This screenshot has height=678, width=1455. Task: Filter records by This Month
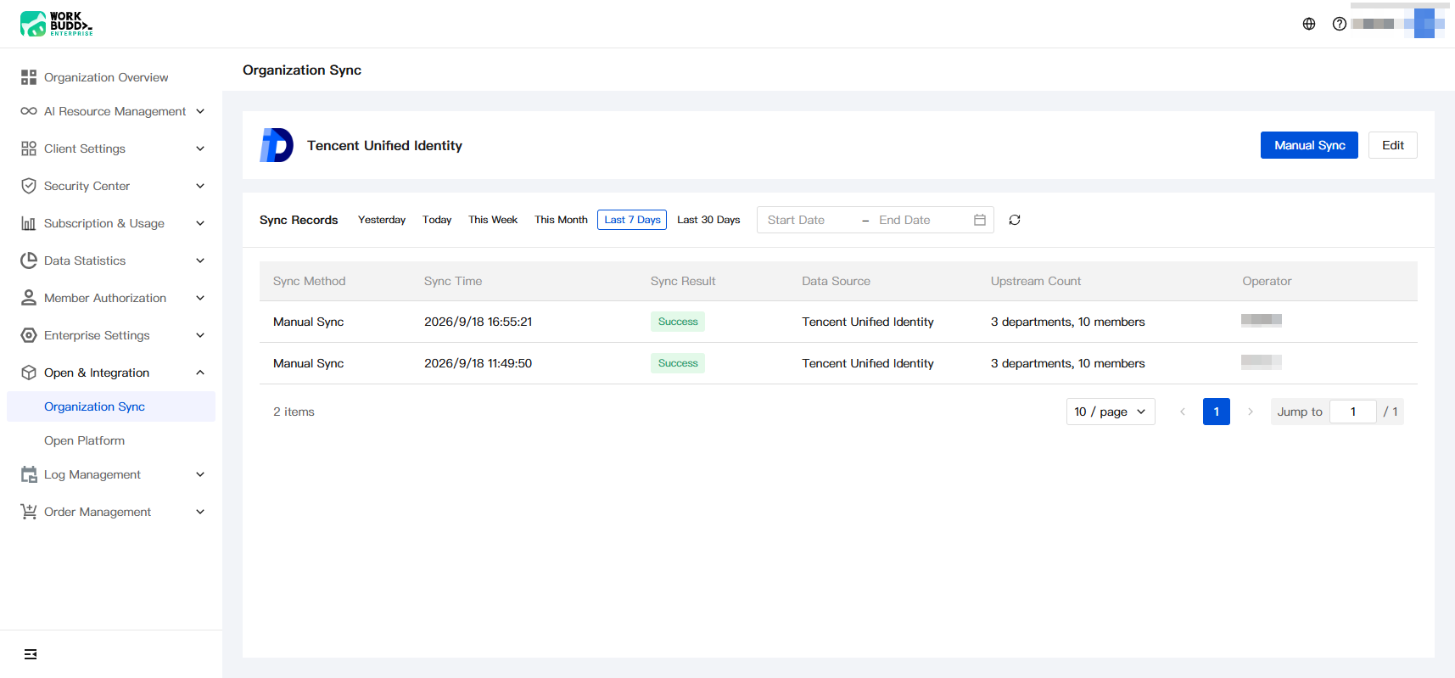[561, 220]
